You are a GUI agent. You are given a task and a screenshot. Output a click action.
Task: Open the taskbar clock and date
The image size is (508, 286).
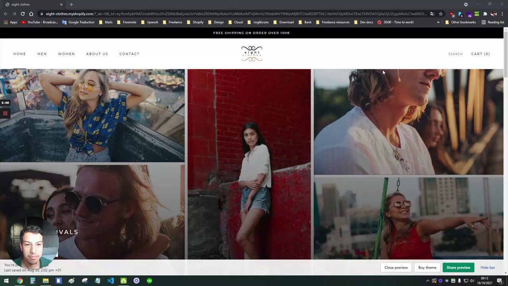click(485, 281)
